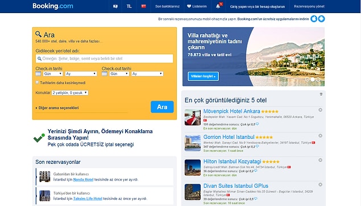Select the first banner carousel dot
The height and width of the screenshot is (206, 361).
point(307,80)
